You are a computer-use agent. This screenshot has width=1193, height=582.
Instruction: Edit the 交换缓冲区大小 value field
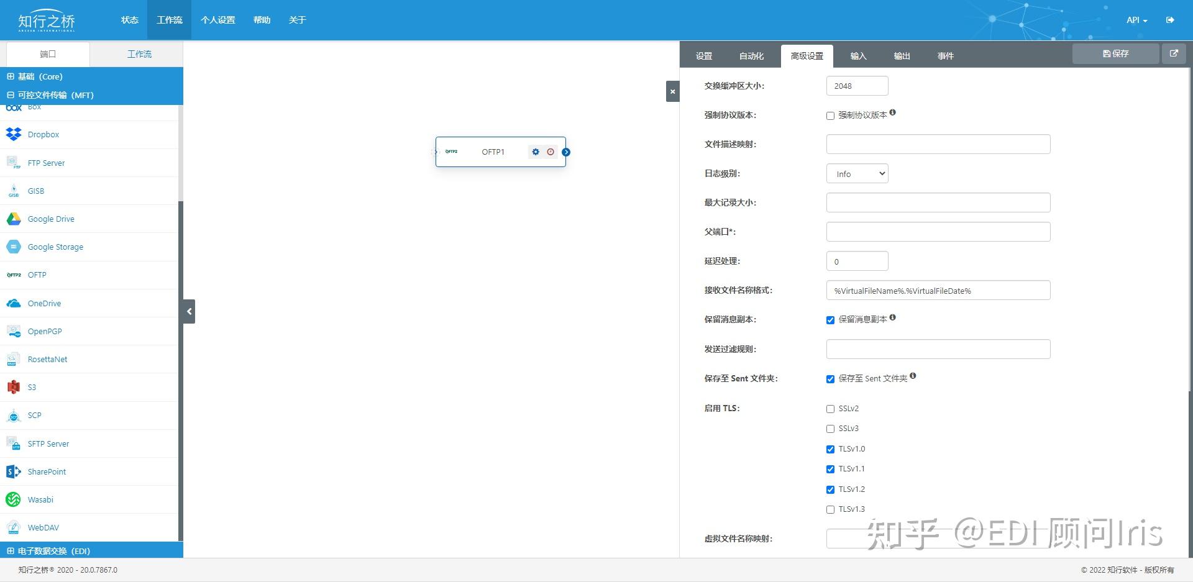(857, 85)
